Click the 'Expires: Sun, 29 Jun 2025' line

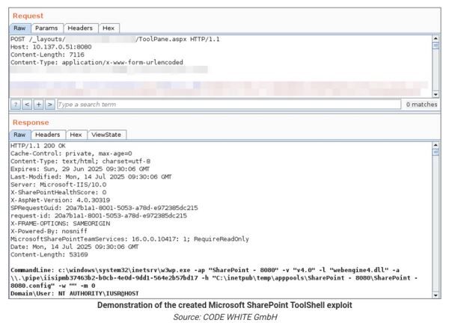(80, 169)
